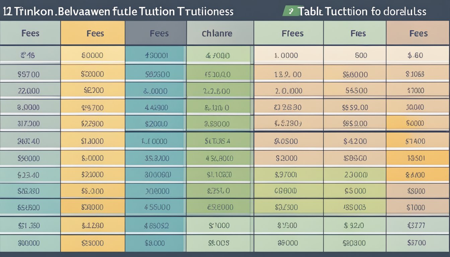
Task: Select the cell containing 500
Action: pyautogui.click(x=361, y=56)
